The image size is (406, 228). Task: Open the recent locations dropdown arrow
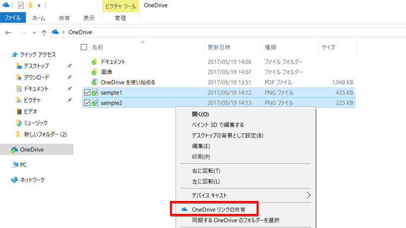35,33
